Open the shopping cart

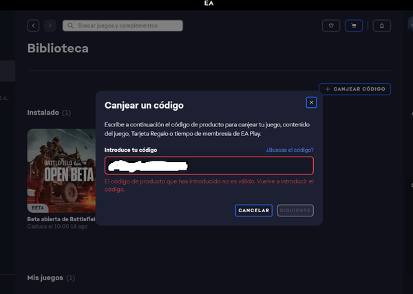[x=354, y=25]
